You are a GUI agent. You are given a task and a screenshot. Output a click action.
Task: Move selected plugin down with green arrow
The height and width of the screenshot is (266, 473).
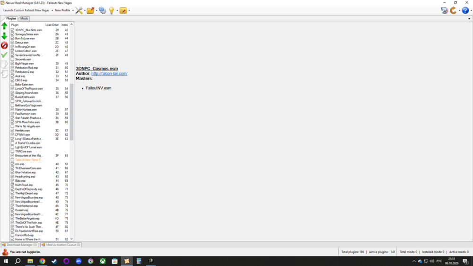coord(4,36)
